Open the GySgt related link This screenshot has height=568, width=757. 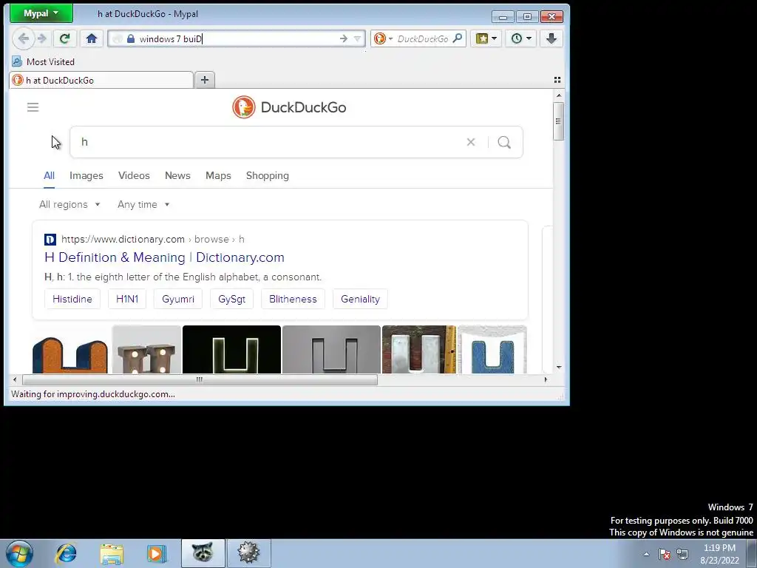click(231, 299)
